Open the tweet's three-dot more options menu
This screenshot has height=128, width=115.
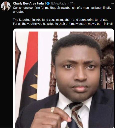click(112, 4)
